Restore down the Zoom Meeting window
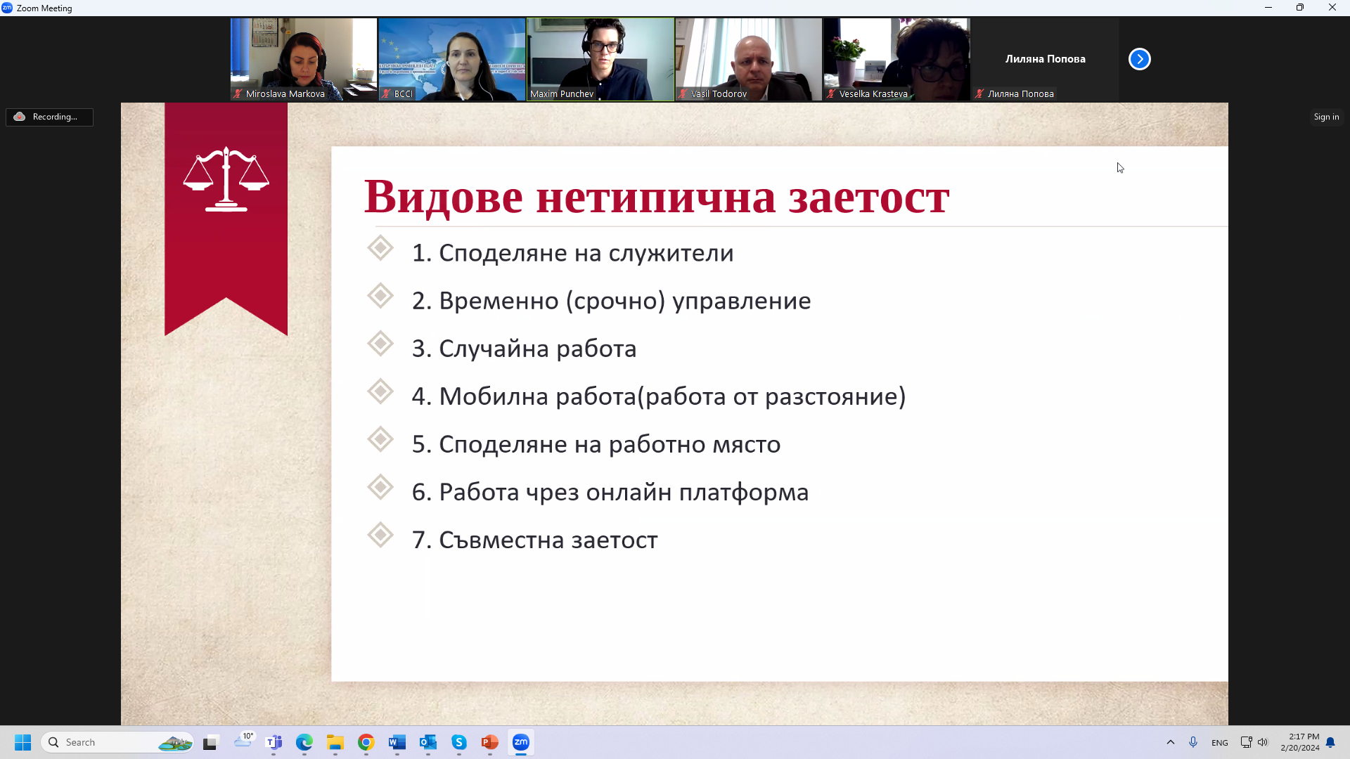This screenshot has height=759, width=1350. (1300, 8)
